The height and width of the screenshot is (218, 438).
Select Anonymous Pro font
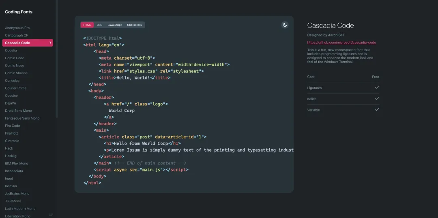[17, 28]
